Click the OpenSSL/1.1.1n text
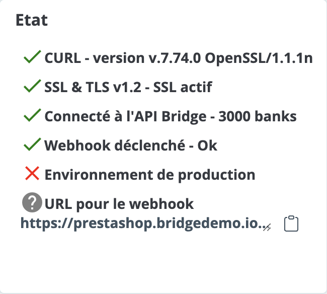Screen dimensions: 327x294 [259, 58]
